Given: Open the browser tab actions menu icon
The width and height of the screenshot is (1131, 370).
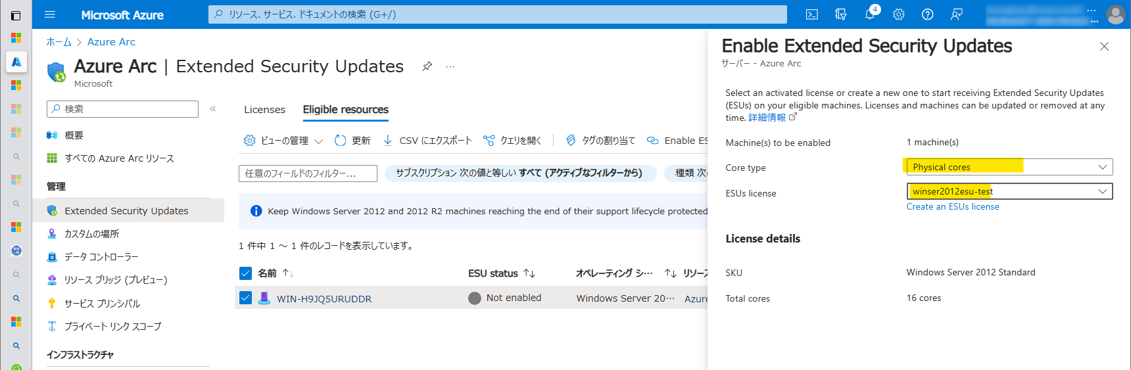Looking at the screenshot, I should pyautogui.click(x=16, y=15).
